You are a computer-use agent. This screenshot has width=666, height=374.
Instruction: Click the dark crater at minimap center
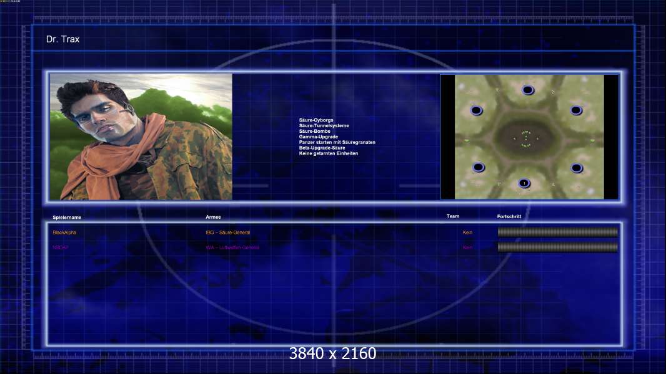tap(526, 138)
